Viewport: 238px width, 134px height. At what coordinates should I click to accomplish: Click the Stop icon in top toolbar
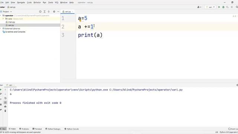pyautogui.click(x=232, y=7)
